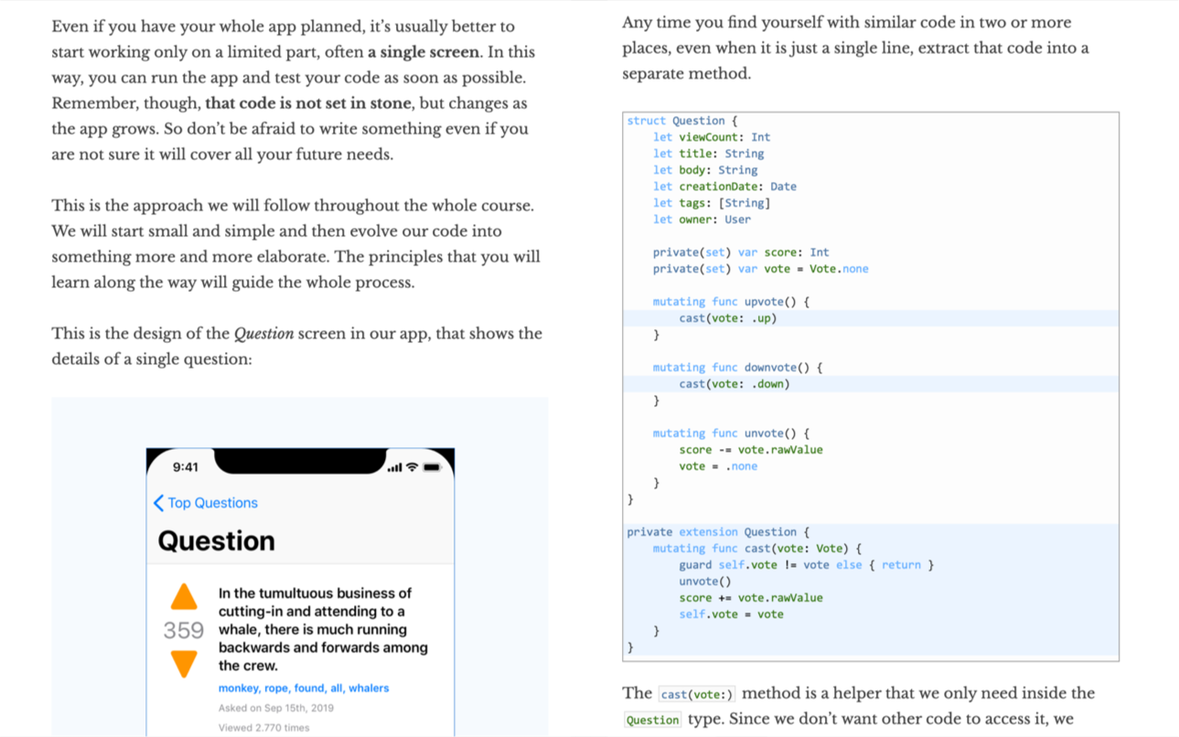
Task: Click the 'private extension Question' code line
Action: point(718,531)
